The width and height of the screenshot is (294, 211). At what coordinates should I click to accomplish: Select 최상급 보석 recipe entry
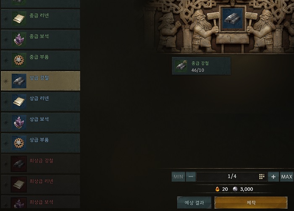[x=40, y=202]
